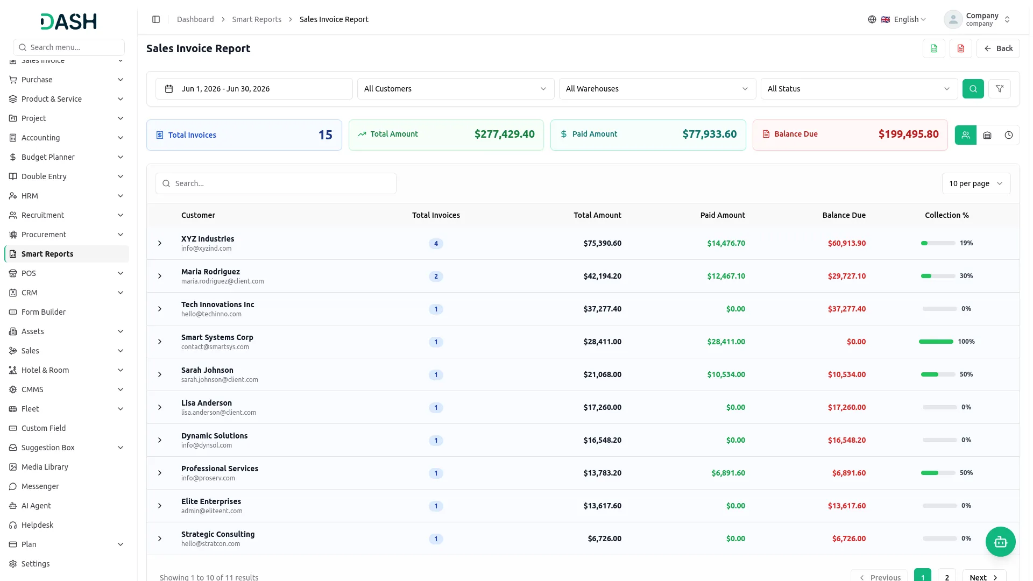
Task: Click the Settings gear icon
Action: pos(13,564)
